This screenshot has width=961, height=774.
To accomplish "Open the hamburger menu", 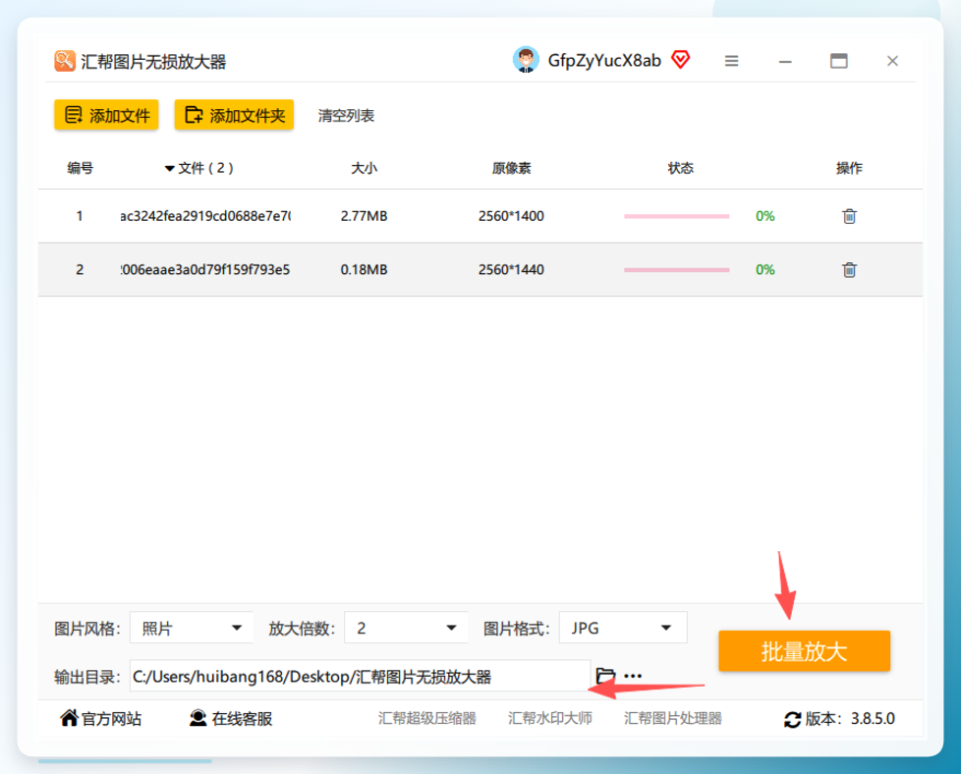I will [731, 61].
